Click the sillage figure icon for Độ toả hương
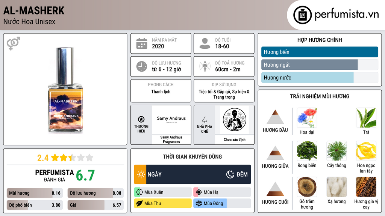The height and width of the screenshot is (216, 385). [205, 66]
